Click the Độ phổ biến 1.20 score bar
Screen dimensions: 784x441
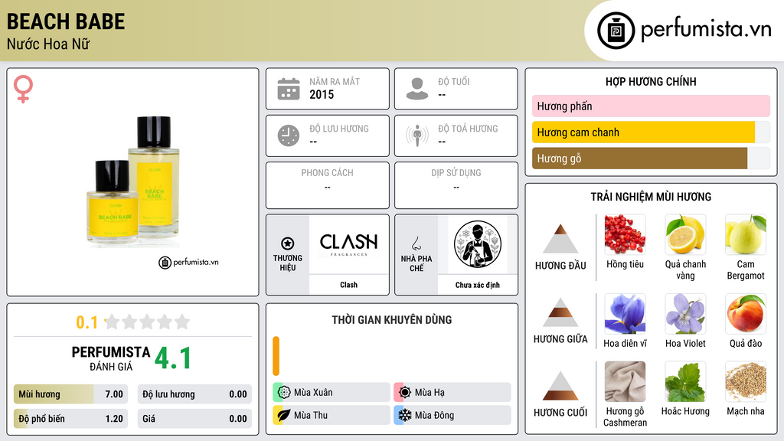(x=70, y=419)
